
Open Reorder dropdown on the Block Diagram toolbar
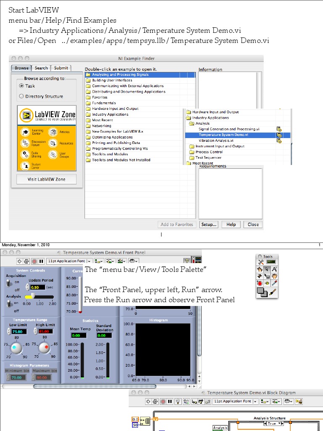tap(289, 402)
